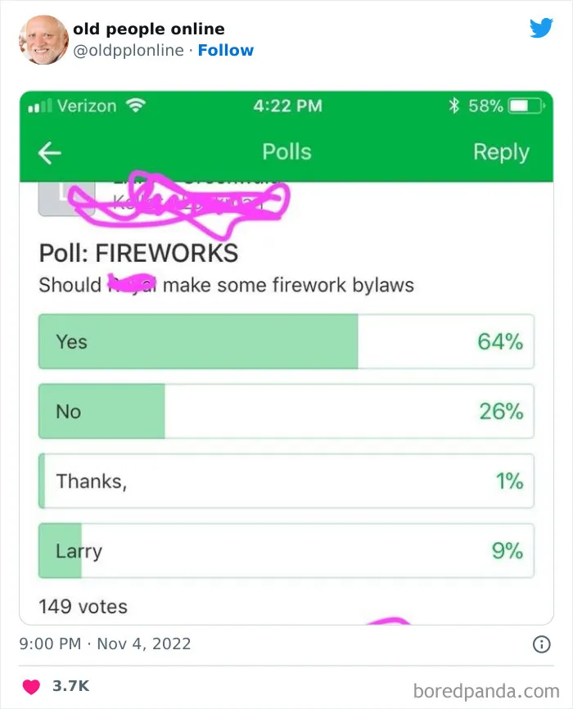Click the 3.7K likes count
The width and height of the screenshot is (573, 709).
[x=70, y=686]
